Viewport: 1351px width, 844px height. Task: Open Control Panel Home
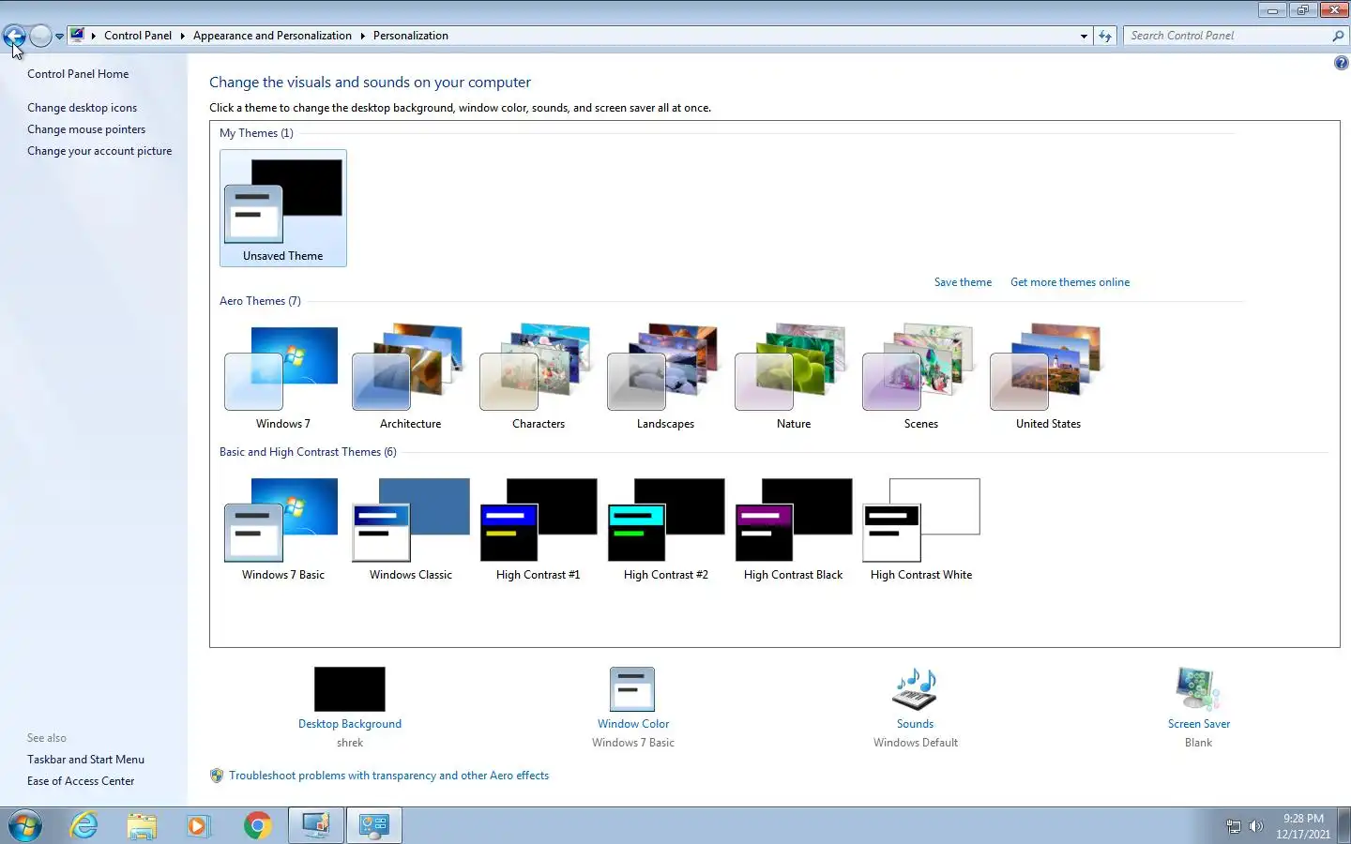coord(78,74)
